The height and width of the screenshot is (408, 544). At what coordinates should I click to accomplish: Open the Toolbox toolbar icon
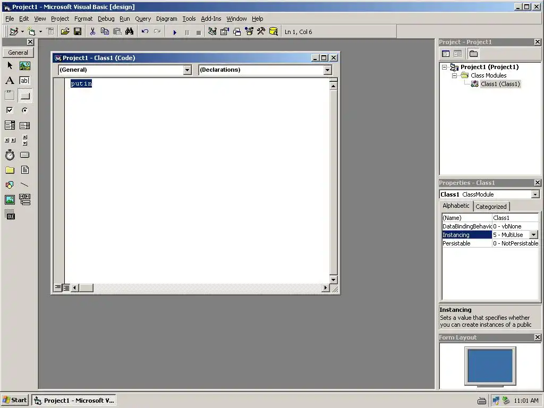[x=261, y=32]
